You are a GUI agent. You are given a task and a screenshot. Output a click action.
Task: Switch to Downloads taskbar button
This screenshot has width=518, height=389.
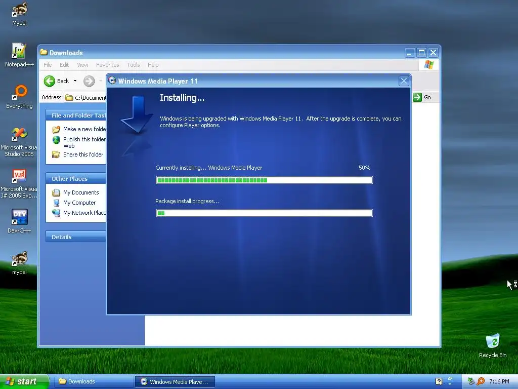pos(94,381)
